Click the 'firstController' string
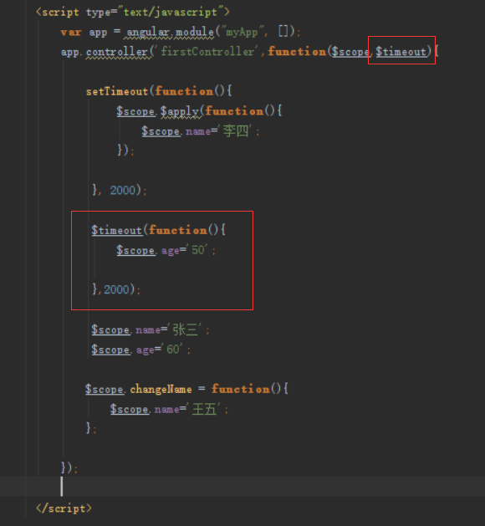Image resolution: width=485 pixels, height=526 pixels. coord(207,52)
